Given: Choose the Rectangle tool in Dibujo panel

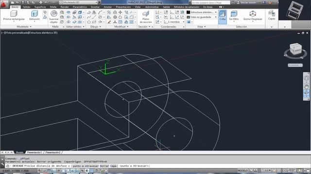Looking at the screenshot, I should (94, 22).
